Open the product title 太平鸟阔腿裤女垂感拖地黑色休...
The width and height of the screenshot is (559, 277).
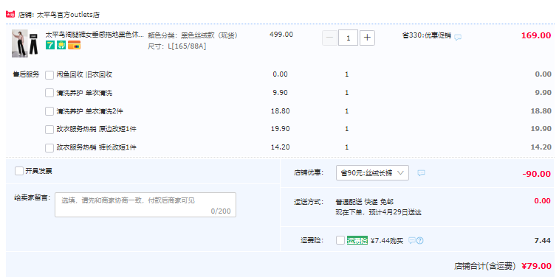pos(95,35)
